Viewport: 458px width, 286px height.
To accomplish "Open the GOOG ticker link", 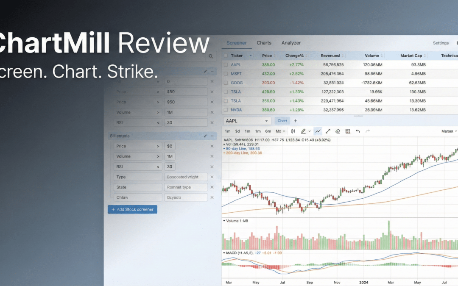I will [x=237, y=83].
